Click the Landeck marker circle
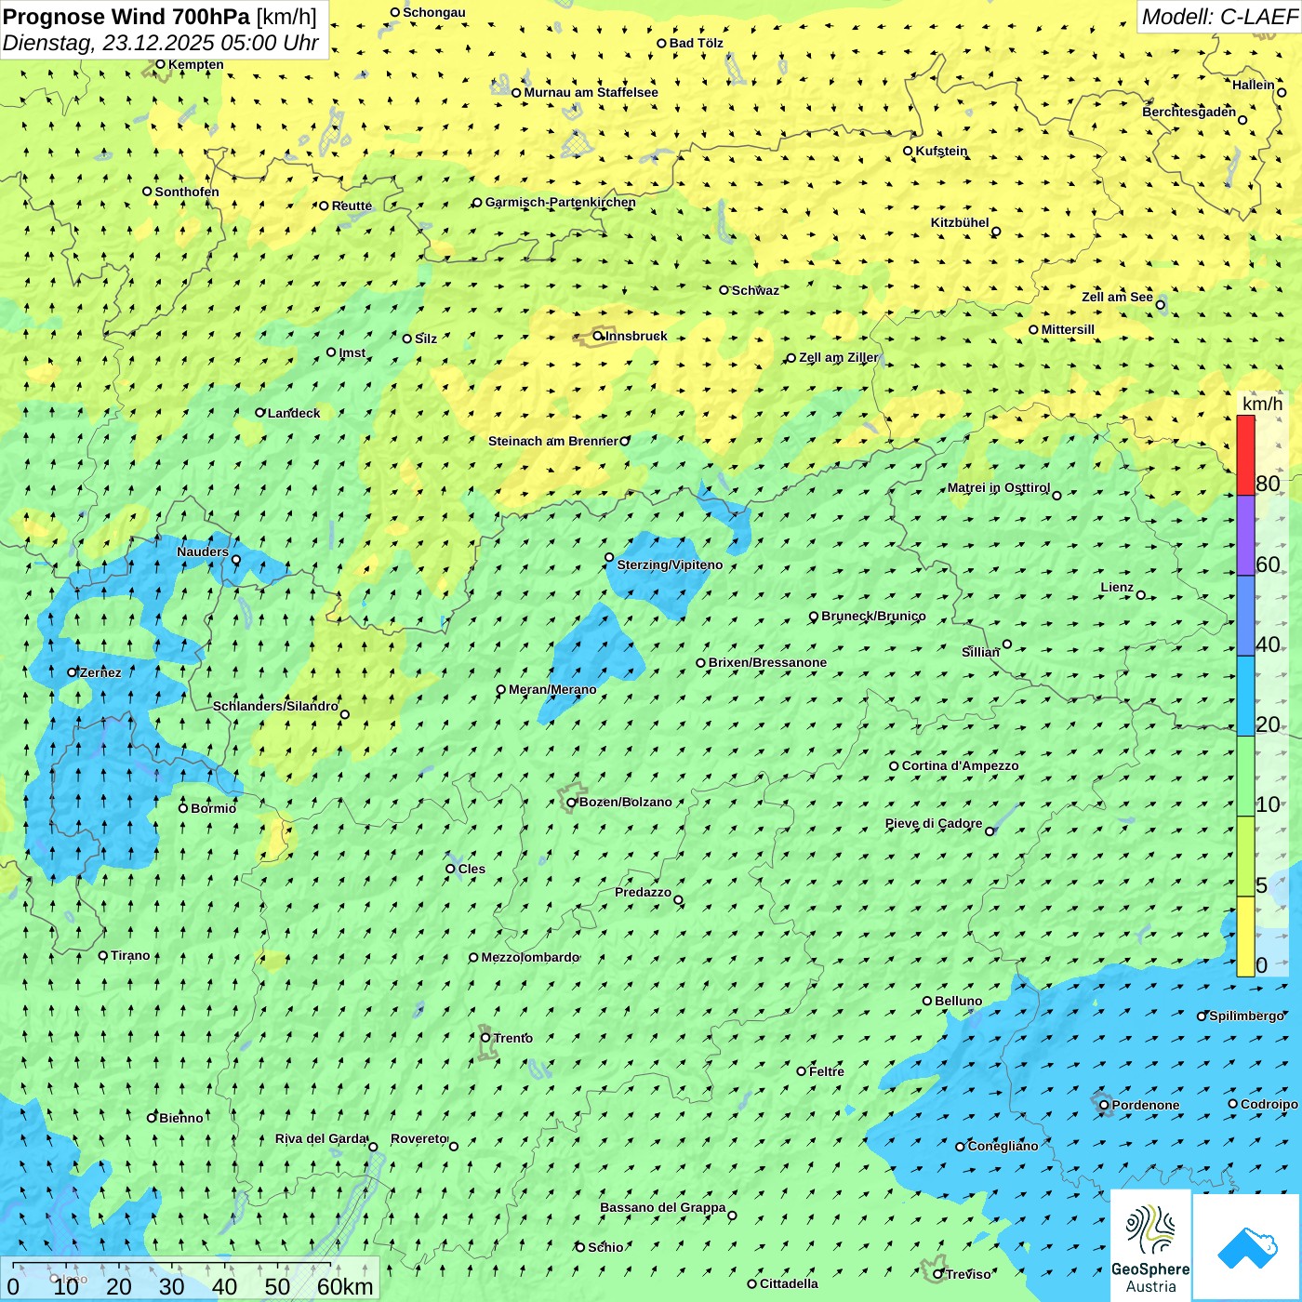This screenshot has width=1302, height=1302. (x=260, y=413)
